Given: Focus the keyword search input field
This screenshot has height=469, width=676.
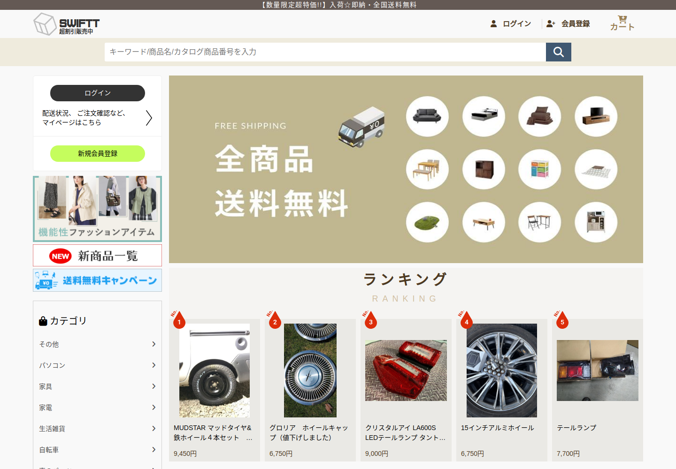Looking at the screenshot, I should [325, 52].
